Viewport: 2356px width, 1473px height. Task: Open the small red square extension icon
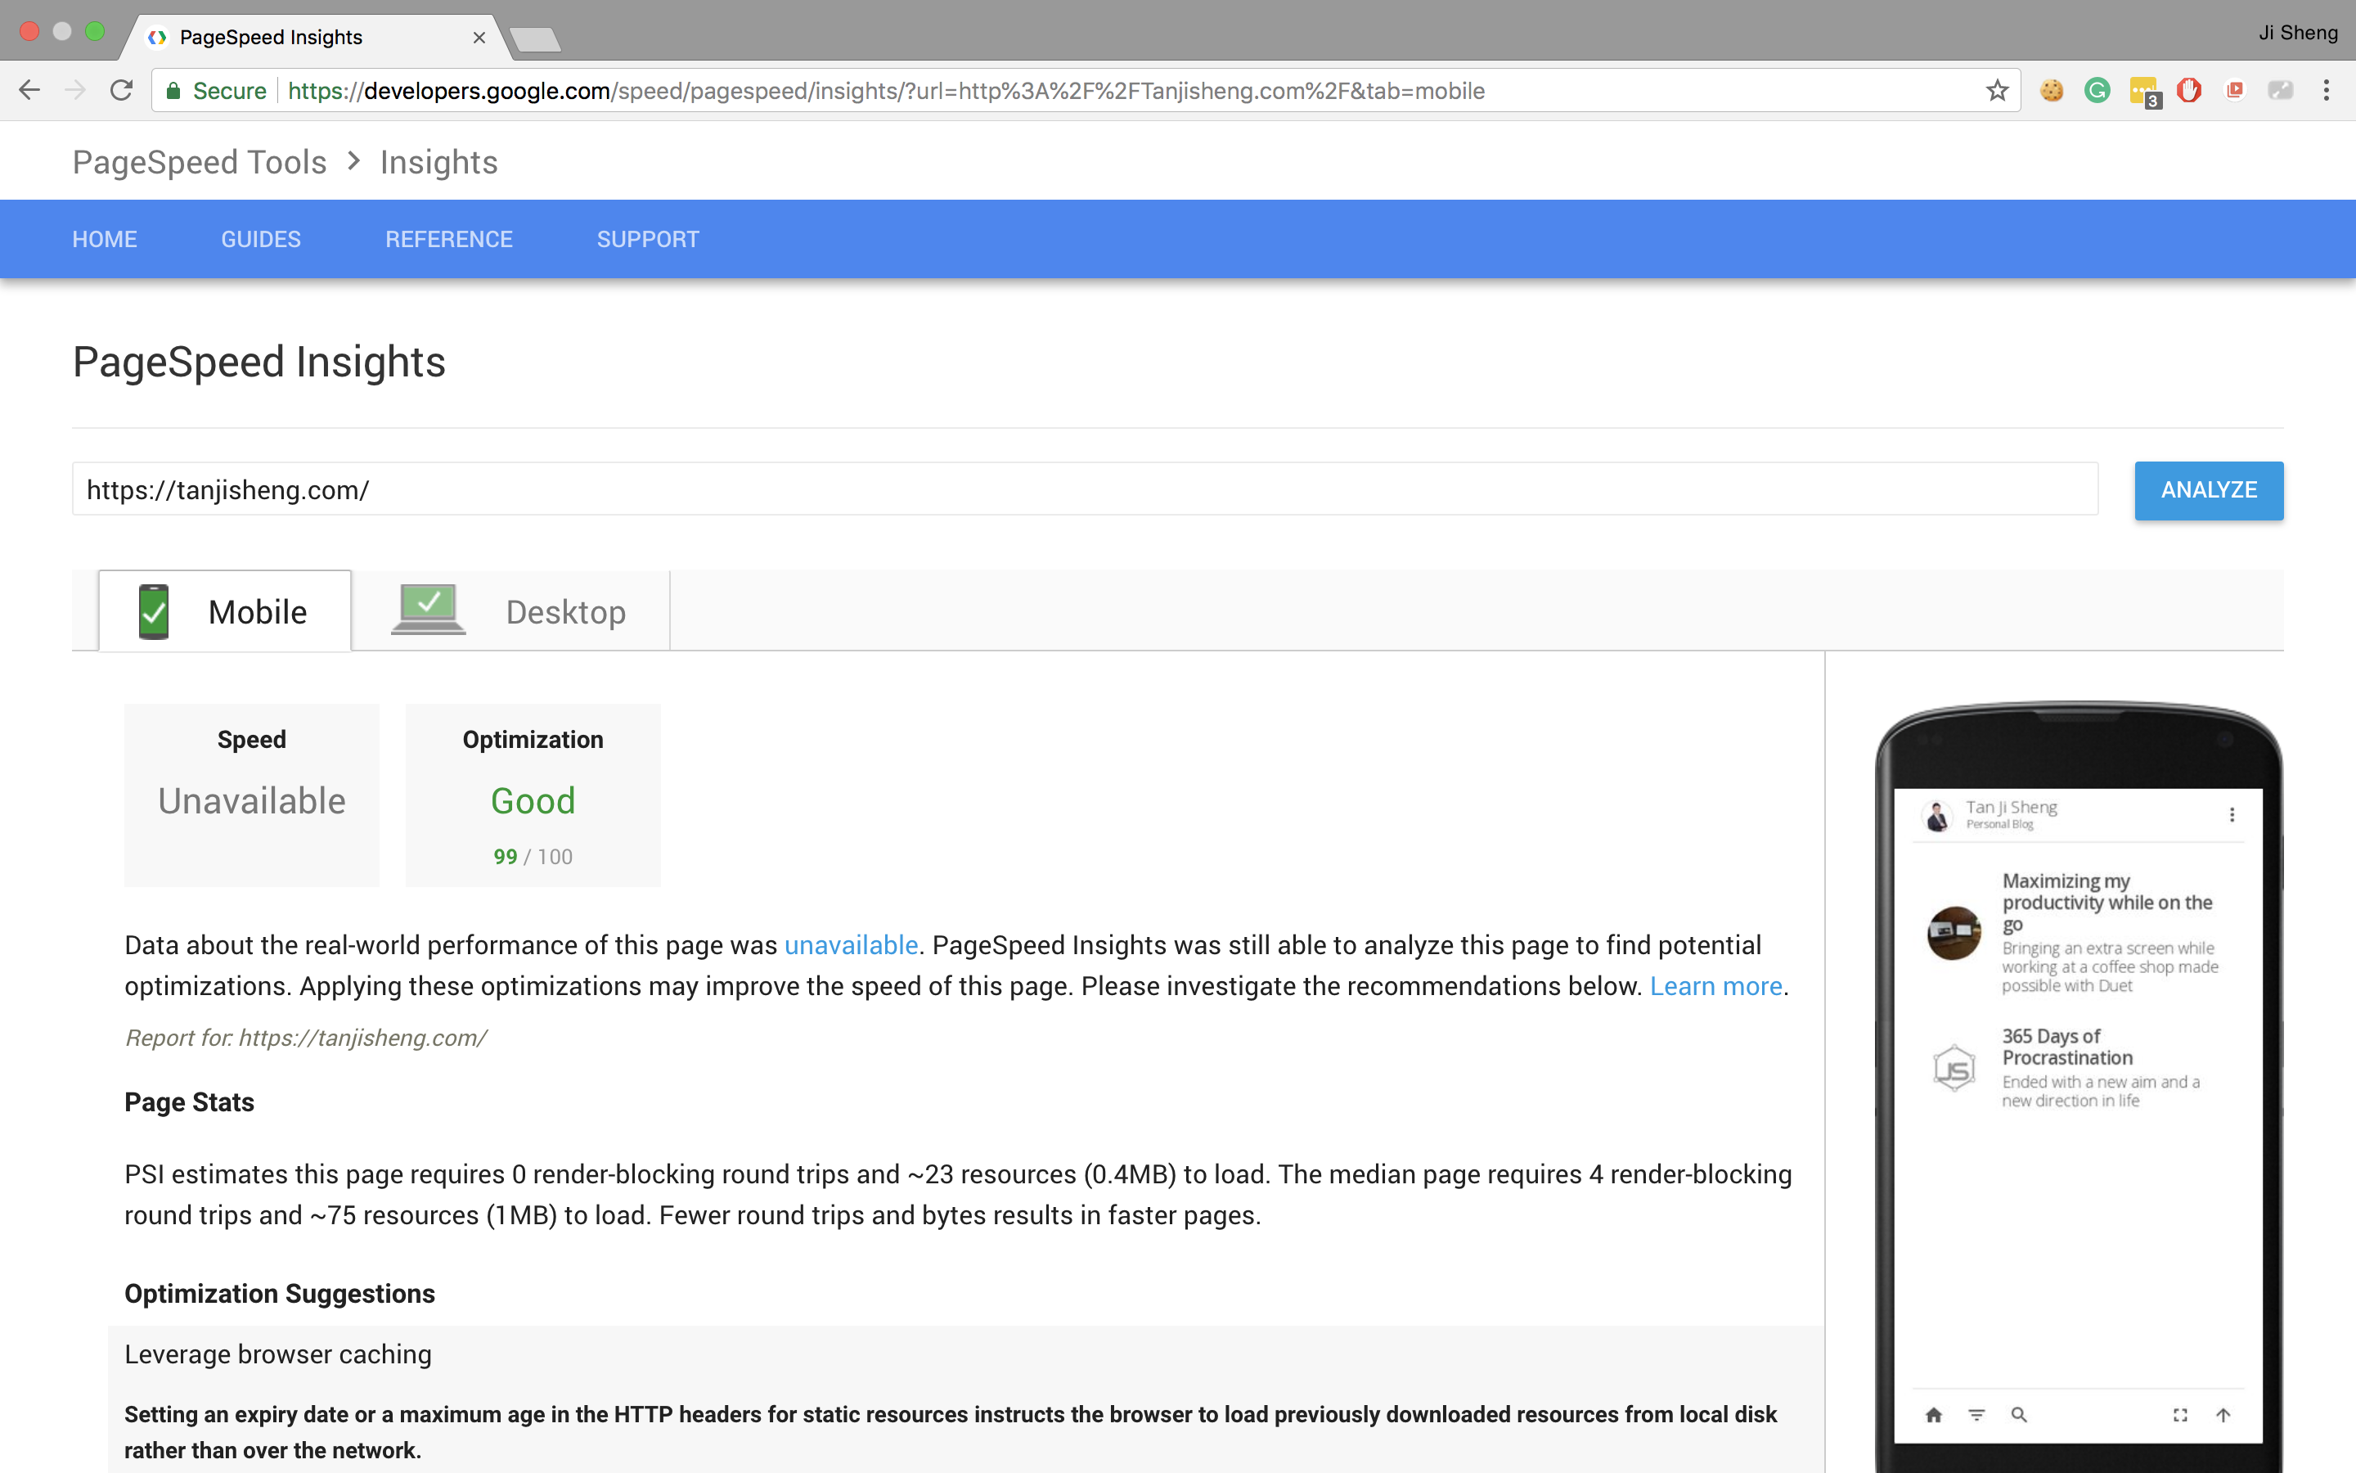point(2234,91)
